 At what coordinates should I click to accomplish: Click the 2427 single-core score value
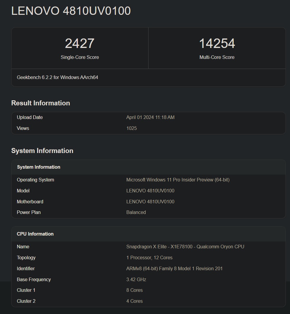[x=80, y=43]
